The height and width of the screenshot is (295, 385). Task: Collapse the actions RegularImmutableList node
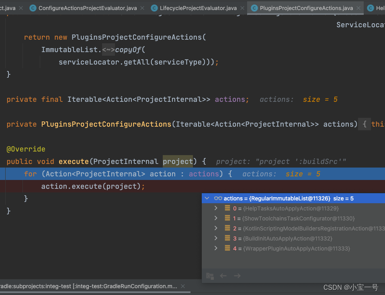(x=207, y=198)
